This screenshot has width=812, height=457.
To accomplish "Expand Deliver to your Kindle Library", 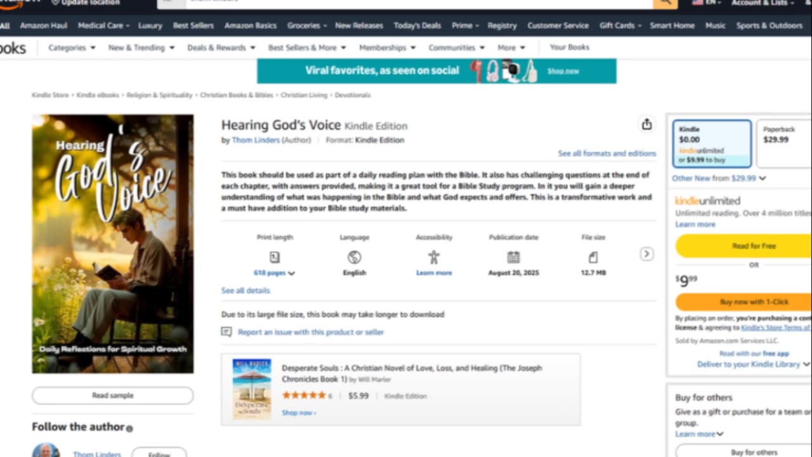I will pos(753,364).
